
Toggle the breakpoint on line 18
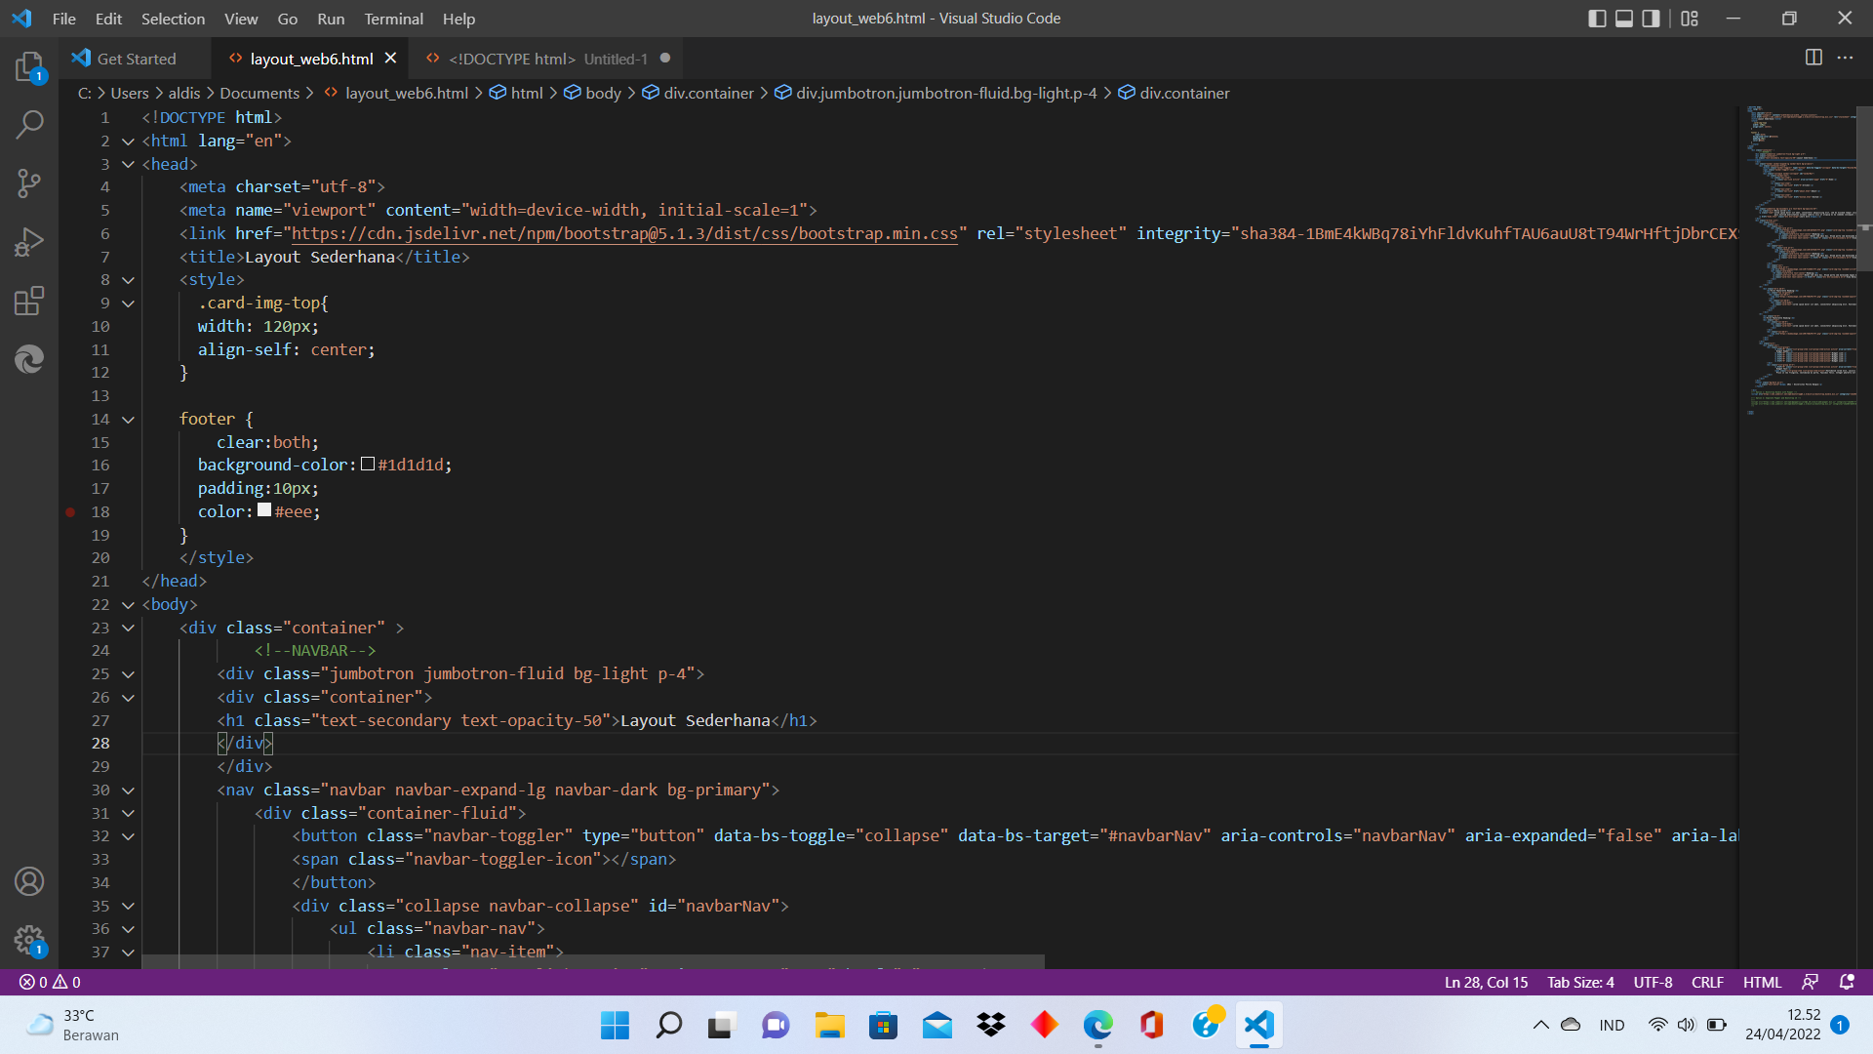click(70, 511)
